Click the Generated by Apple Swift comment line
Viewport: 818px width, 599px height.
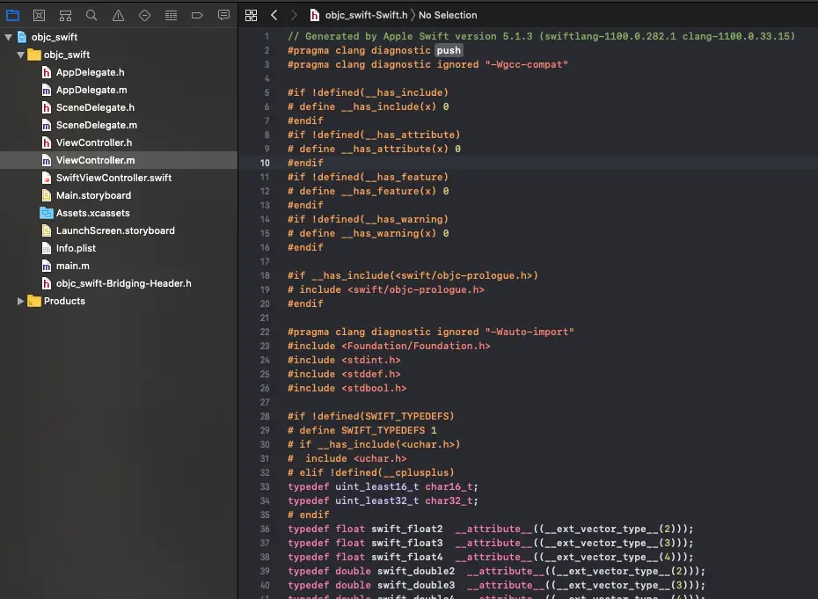(541, 36)
